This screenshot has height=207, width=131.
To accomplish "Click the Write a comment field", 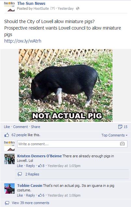I will (72, 144).
